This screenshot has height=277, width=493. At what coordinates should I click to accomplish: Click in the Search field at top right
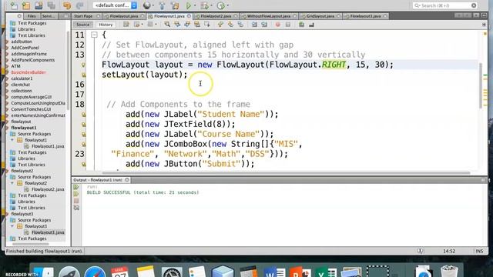click(x=445, y=5)
